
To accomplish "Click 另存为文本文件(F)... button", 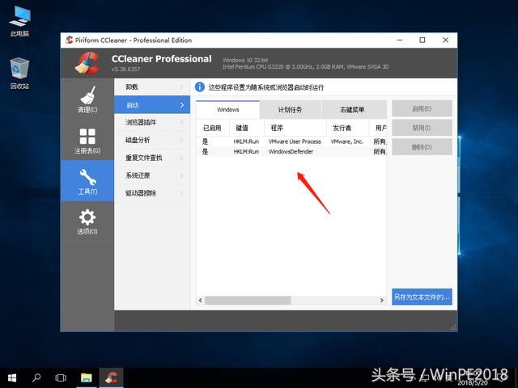I will [422, 297].
